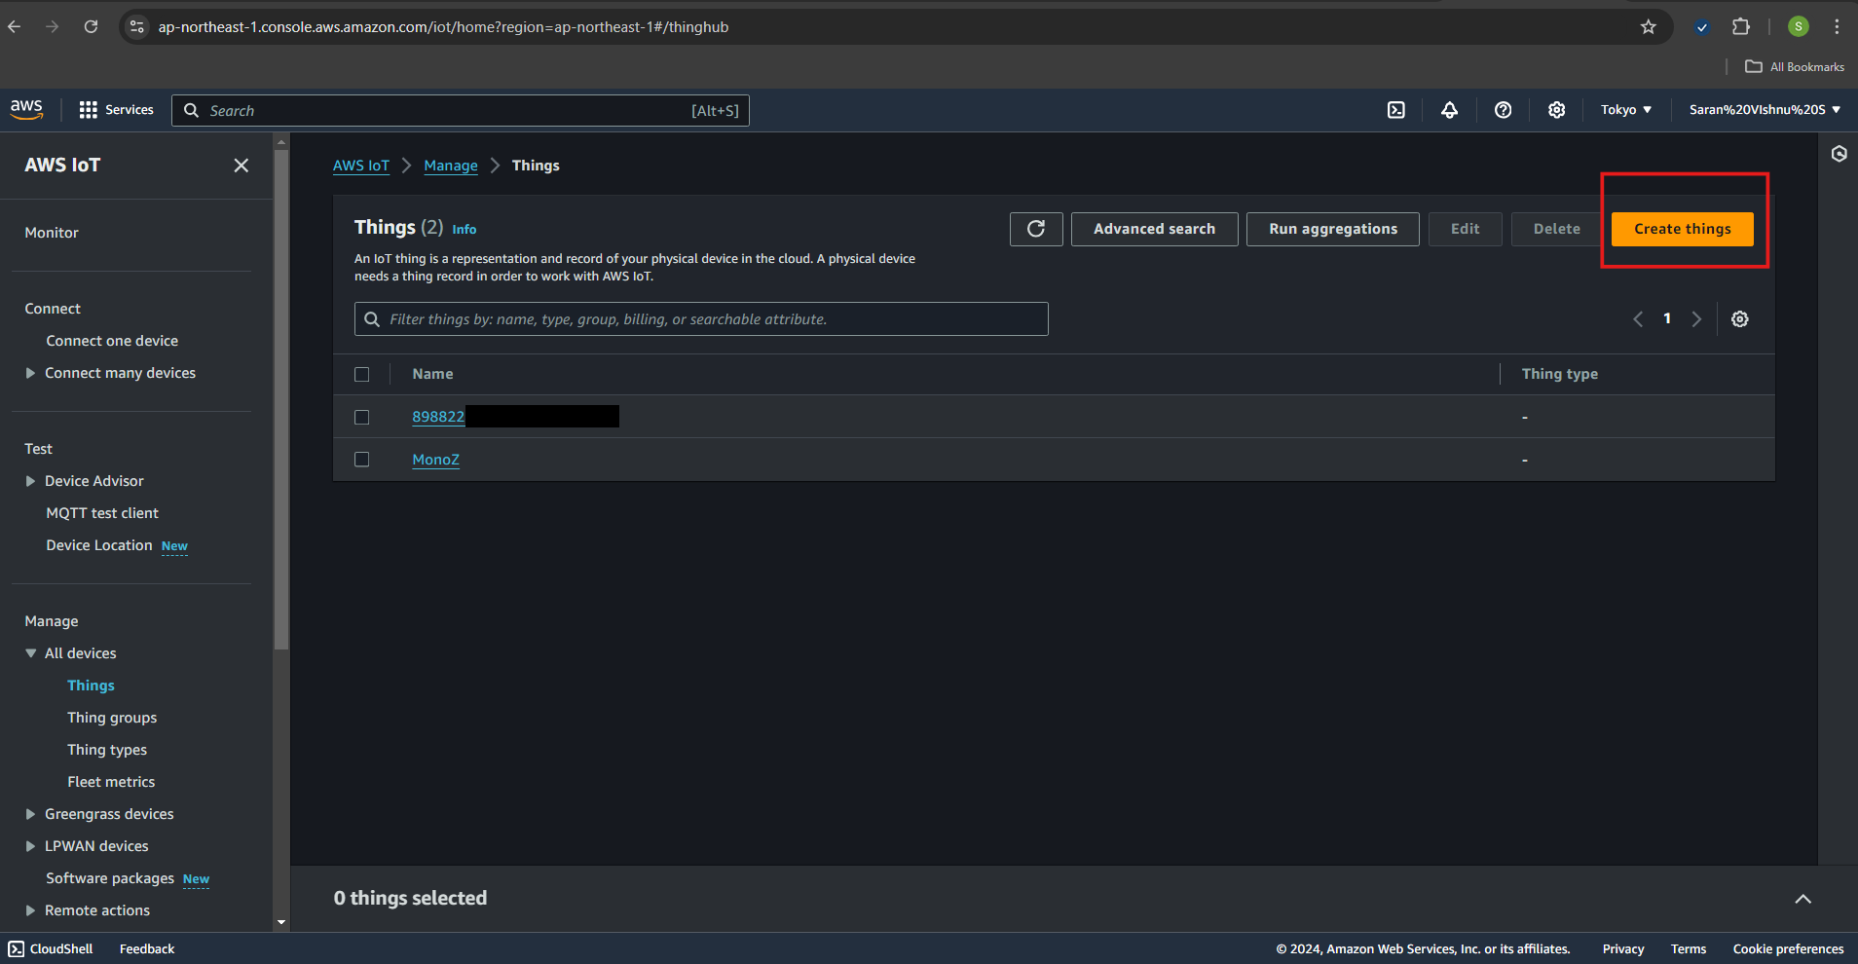Reload the browser page
Screen dimensions: 1858x964
pyautogui.click(x=91, y=27)
